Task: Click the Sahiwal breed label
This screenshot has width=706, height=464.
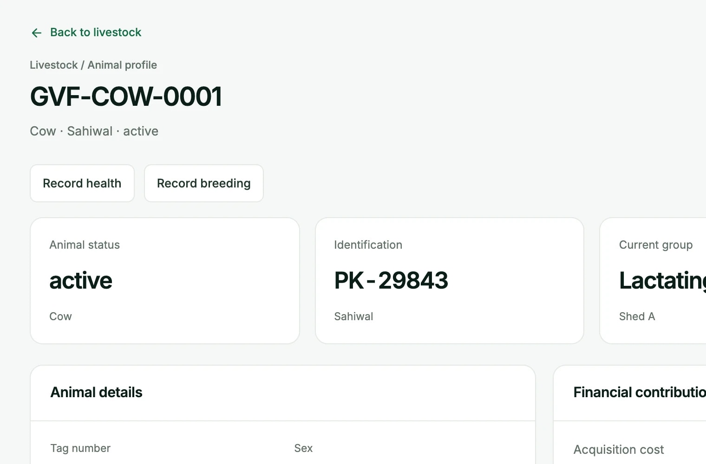Action: [353, 316]
